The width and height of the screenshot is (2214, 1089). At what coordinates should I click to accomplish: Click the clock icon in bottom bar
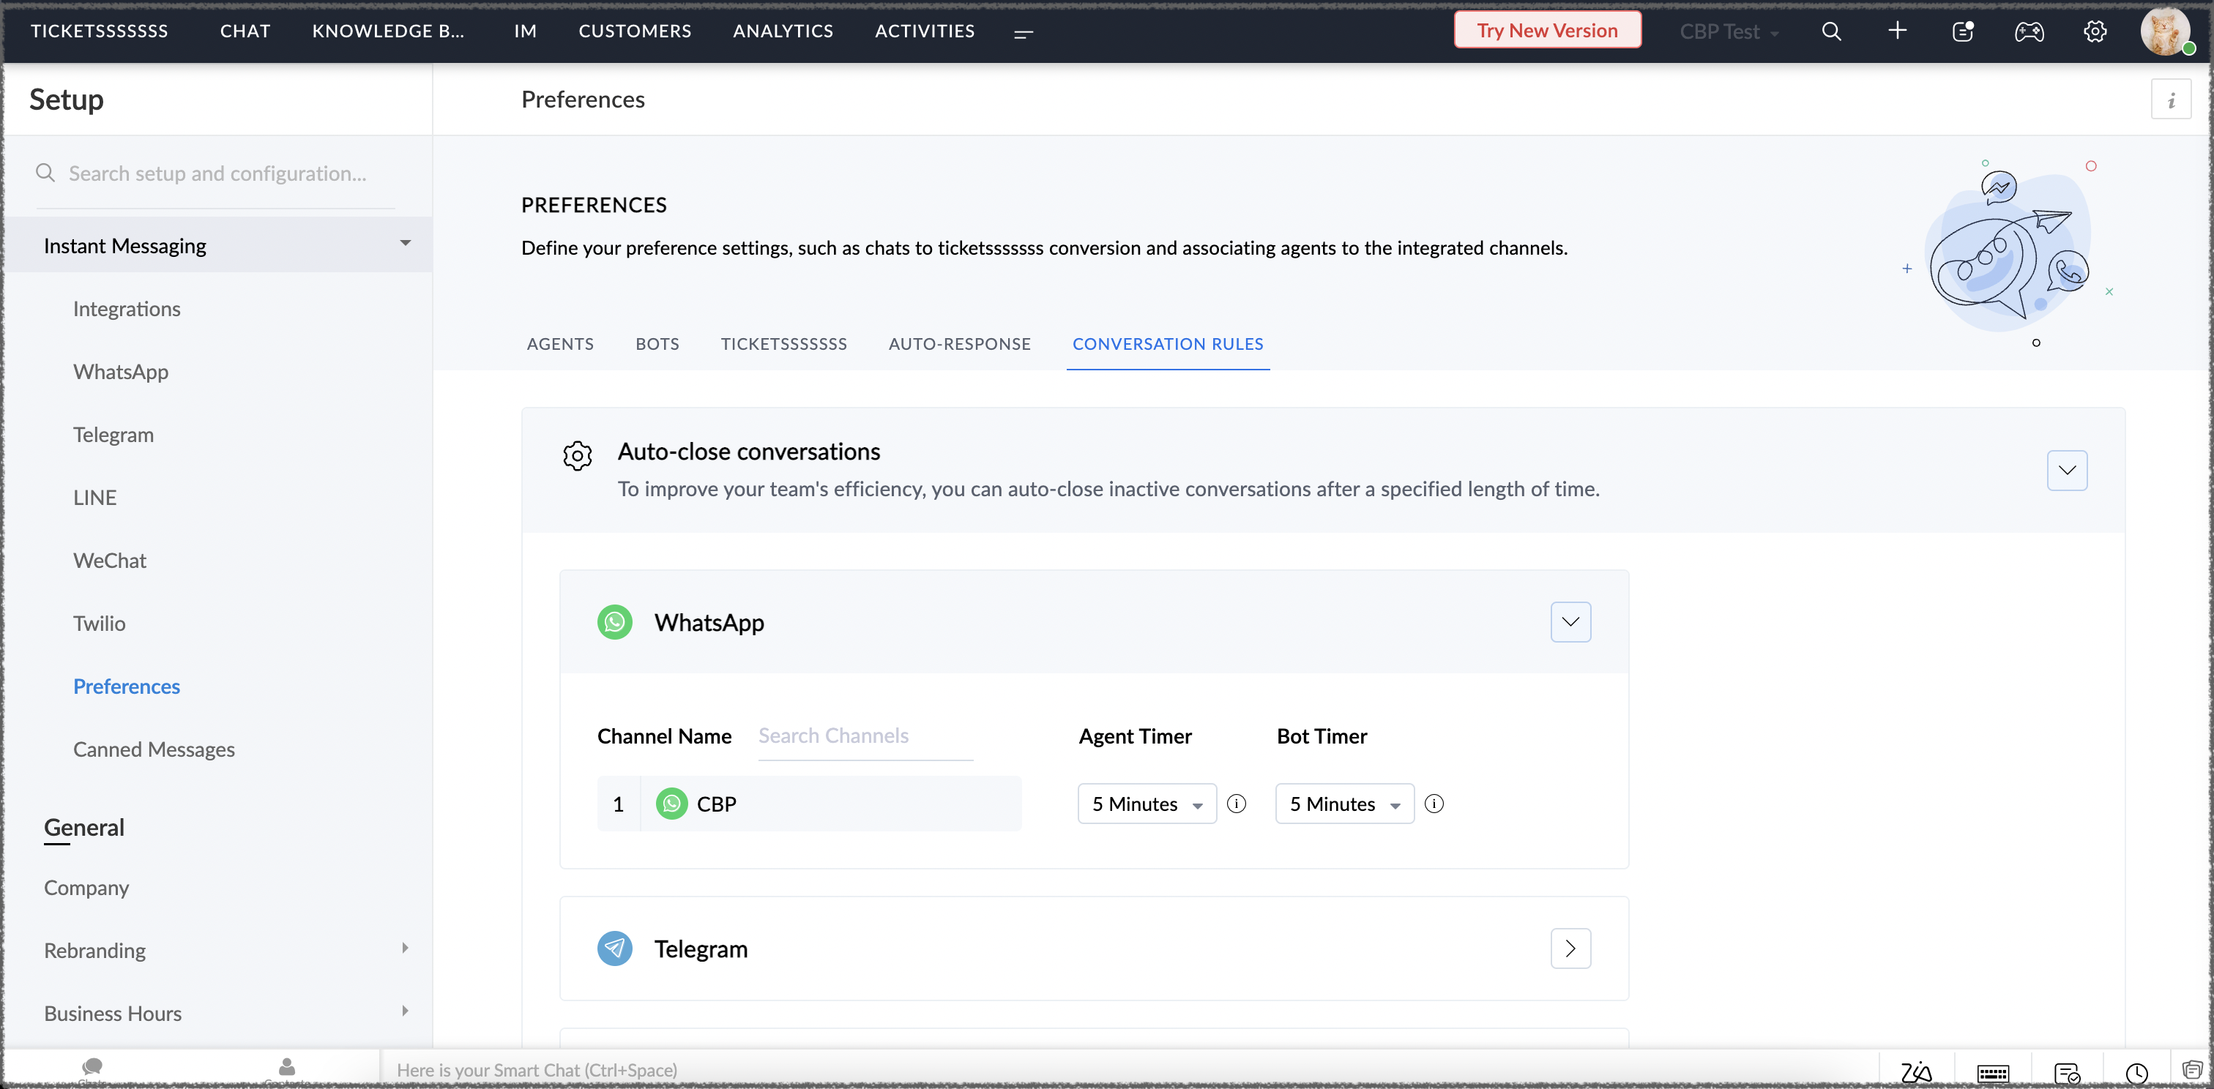[x=2136, y=1072]
